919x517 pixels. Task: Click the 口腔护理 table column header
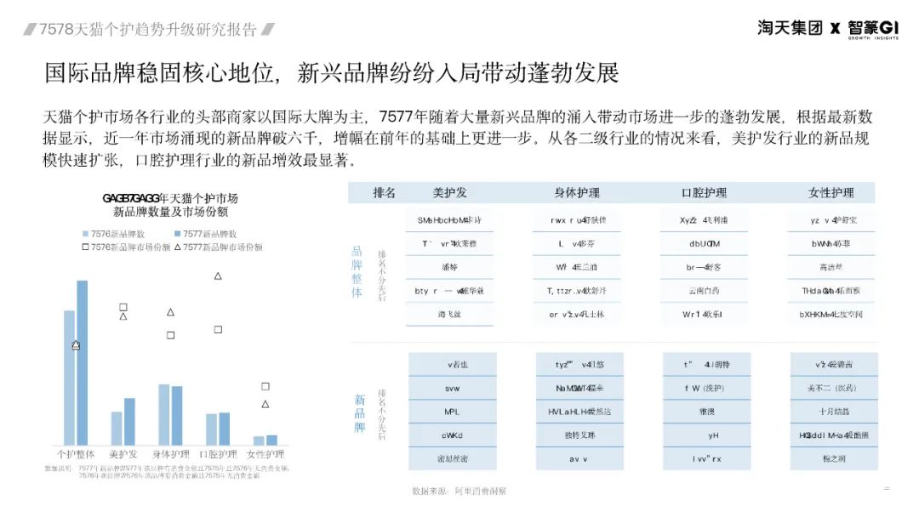click(704, 193)
